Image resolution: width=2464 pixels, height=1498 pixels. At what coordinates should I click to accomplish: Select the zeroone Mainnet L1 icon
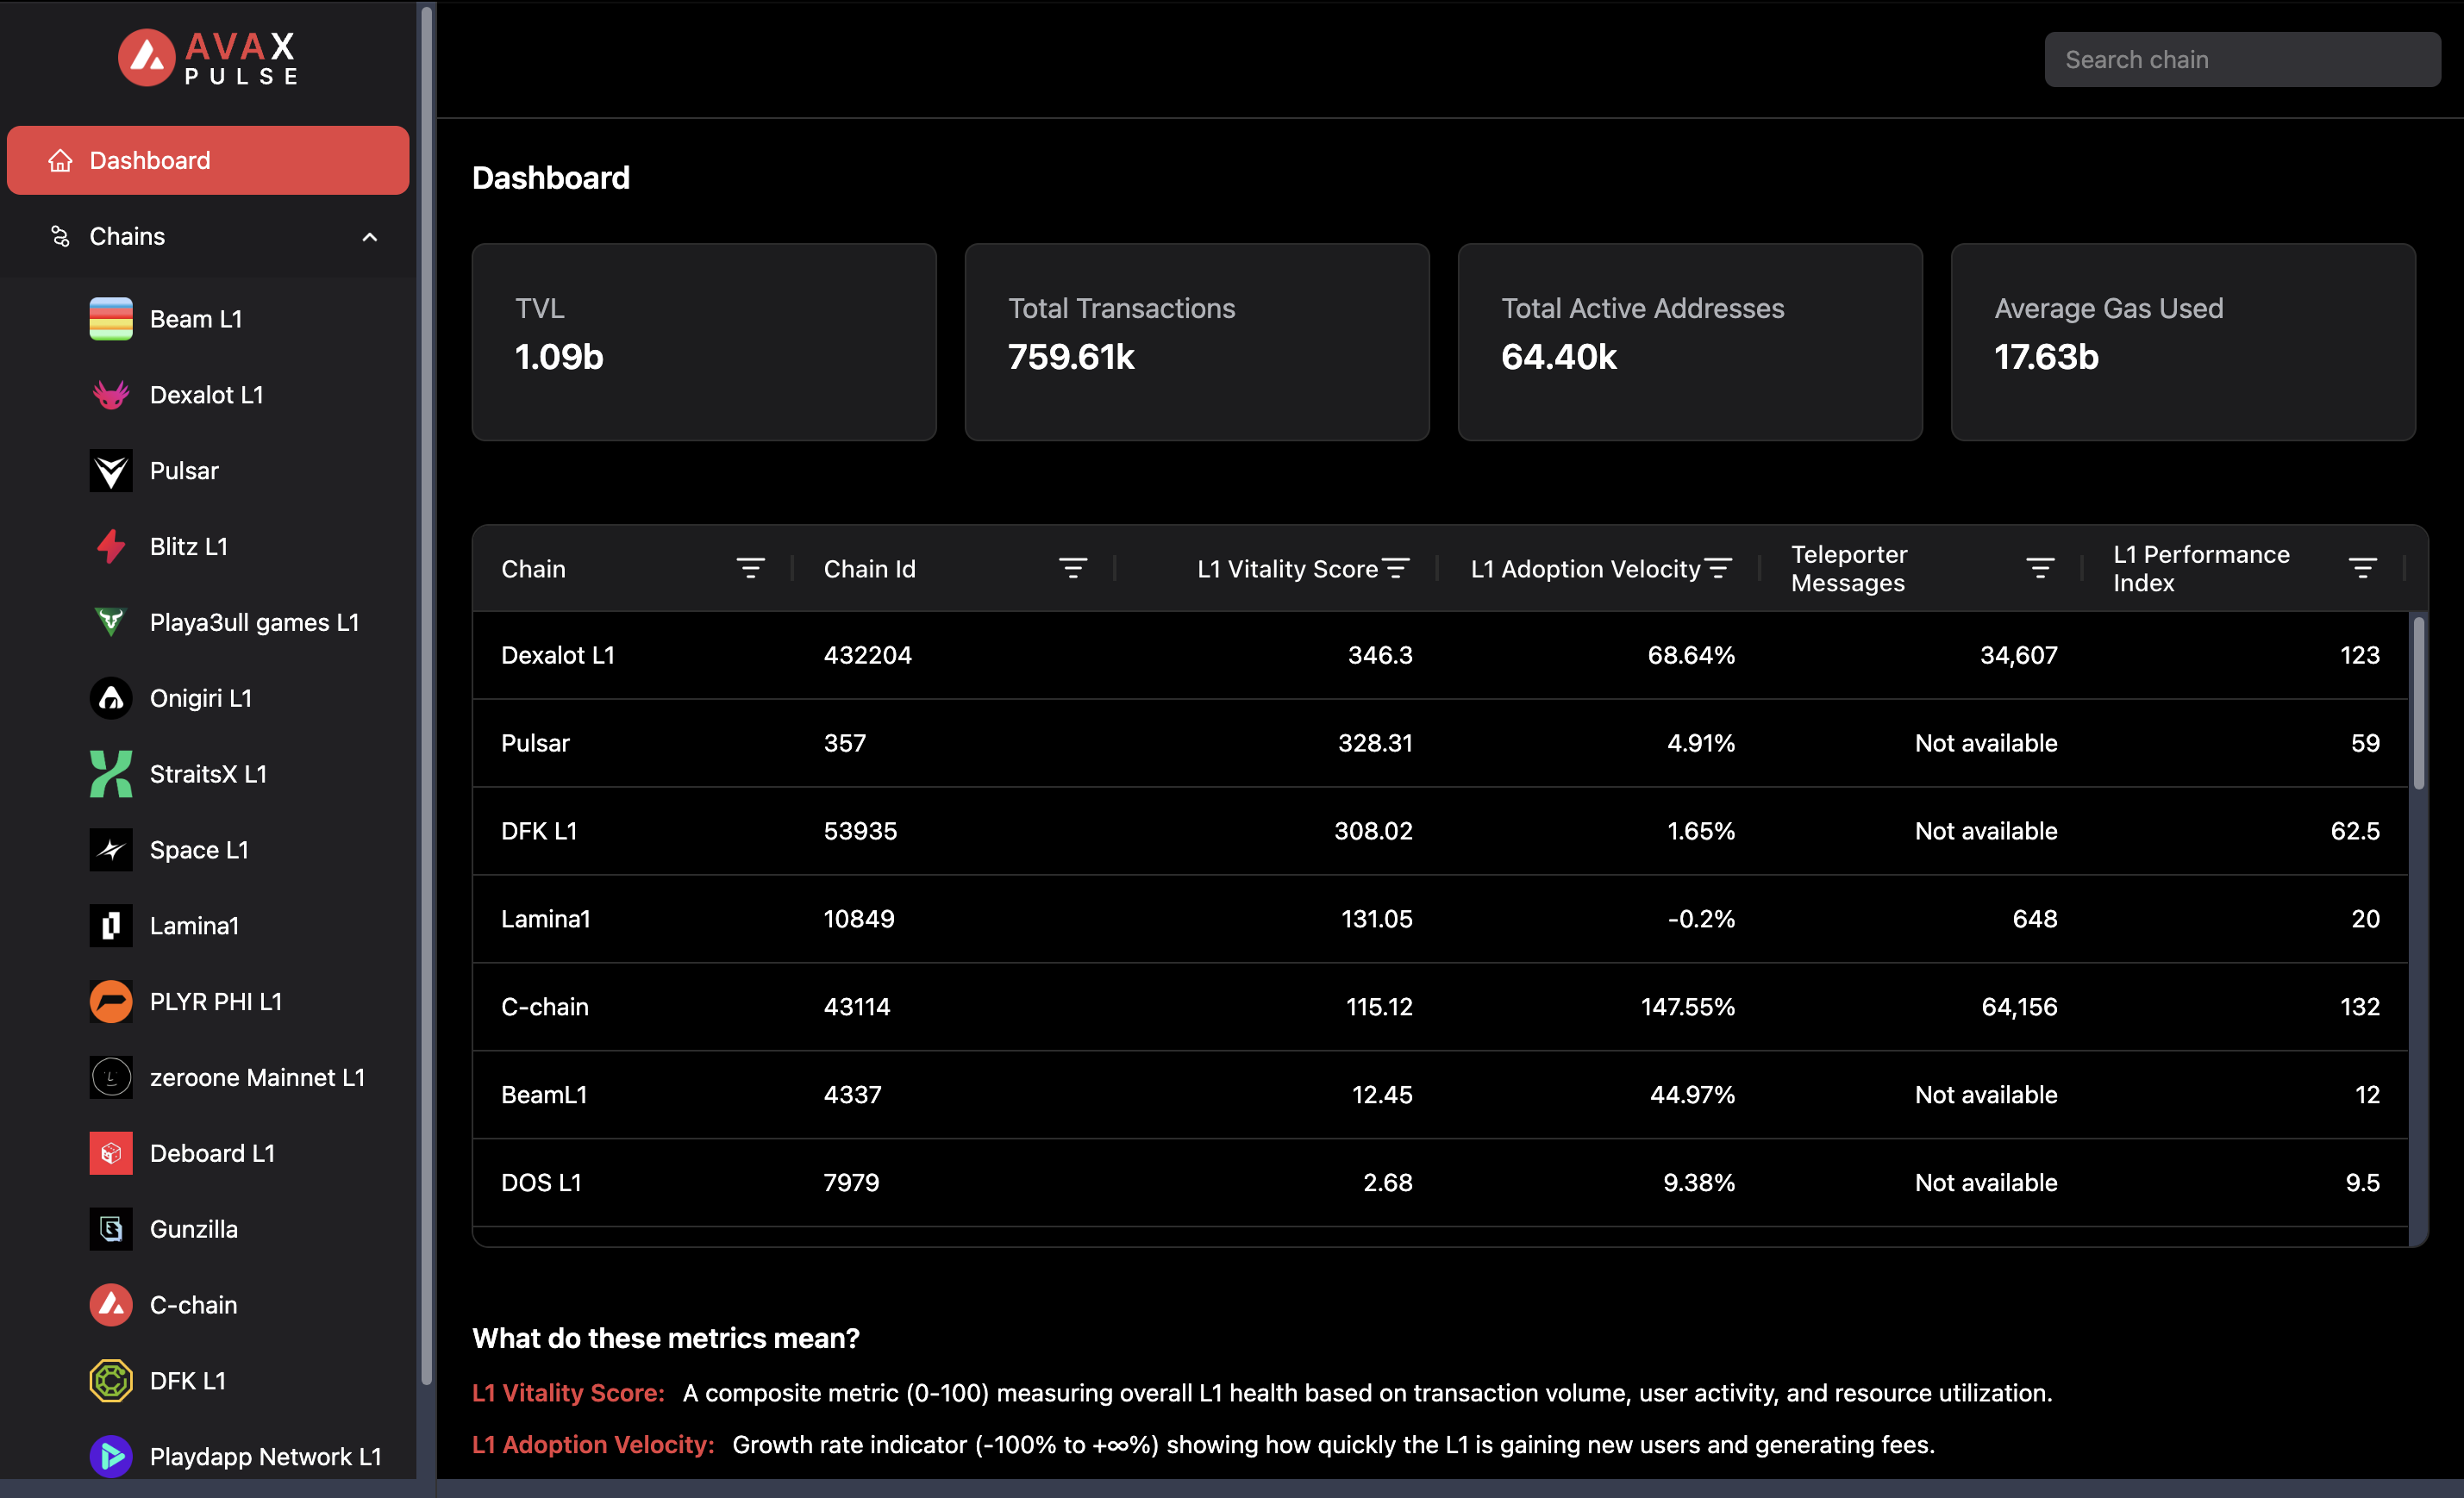click(x=111, y=1077)
